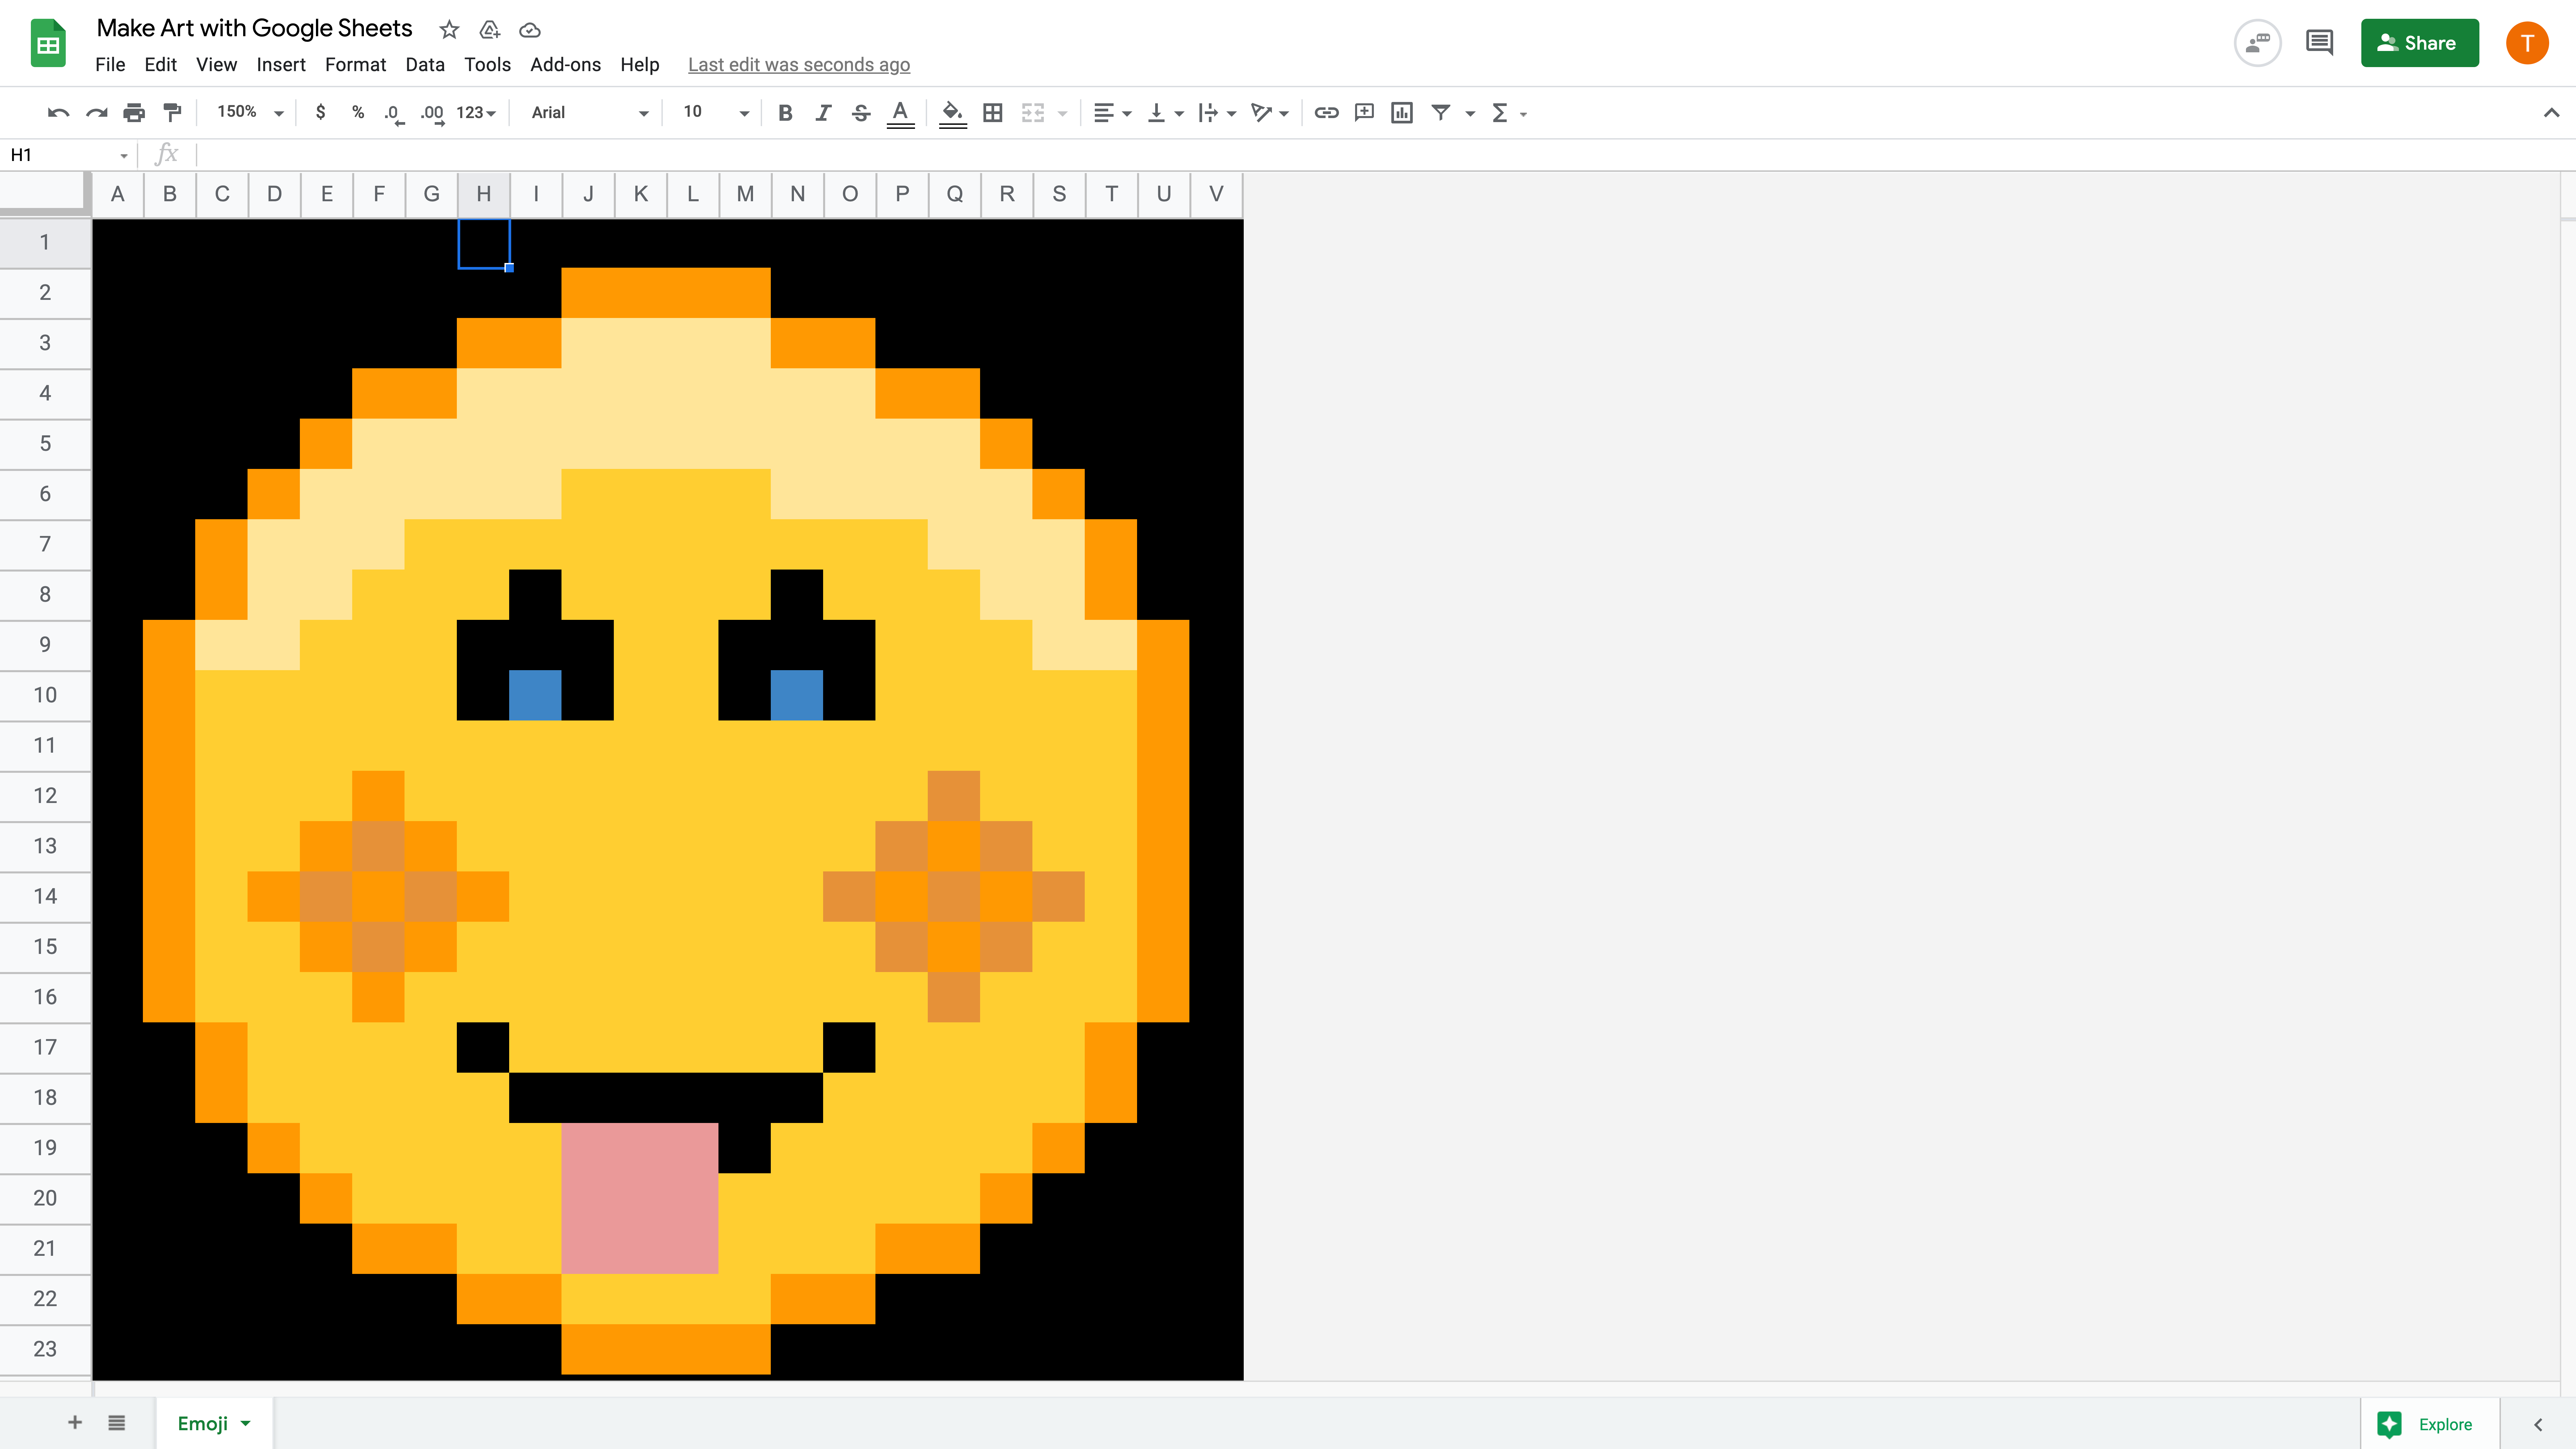Open the Tools menu
This screenshot has width=2576, height=1449.
[487, 64]
